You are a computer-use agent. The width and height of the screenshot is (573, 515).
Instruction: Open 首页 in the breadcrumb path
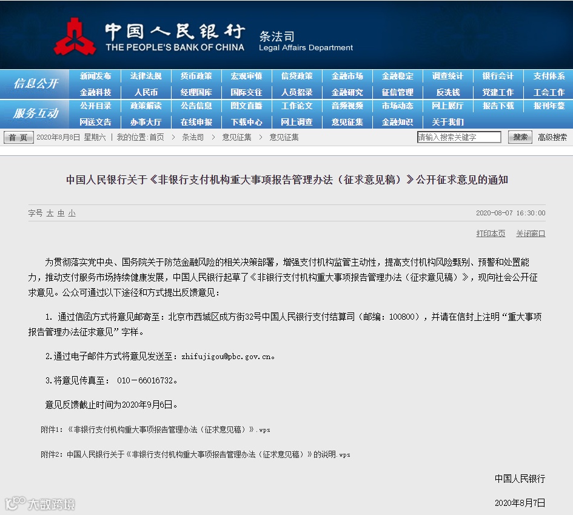[157, 138]
